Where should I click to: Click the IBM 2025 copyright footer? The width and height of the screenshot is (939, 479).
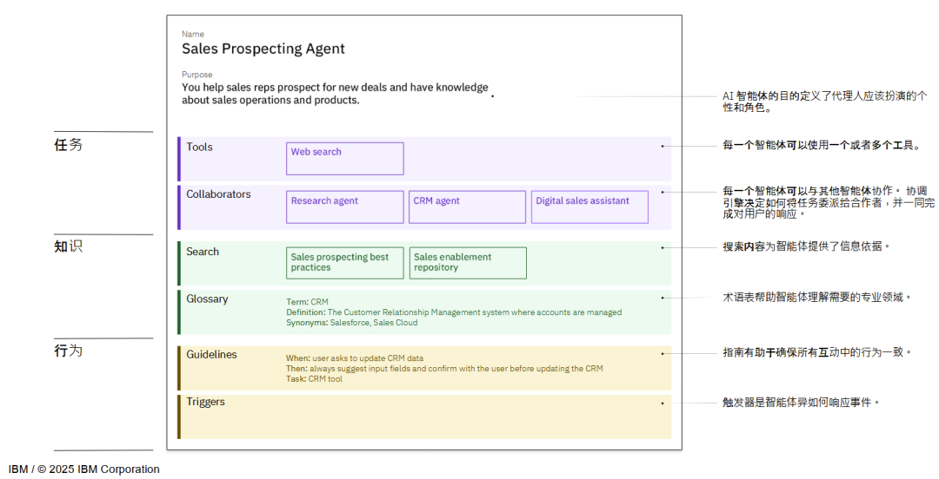[x=83, y=469]
